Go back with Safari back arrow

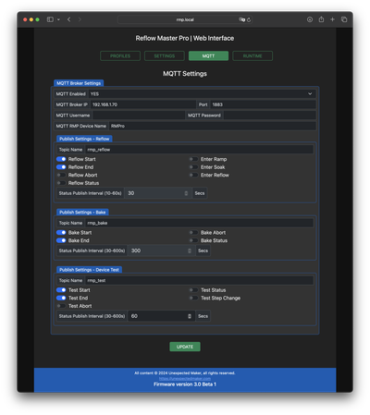click(x=69, y=19)
